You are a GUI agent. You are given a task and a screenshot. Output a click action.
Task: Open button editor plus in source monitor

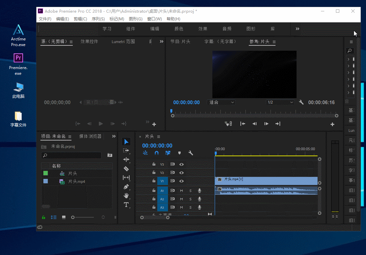coord(154,124)
